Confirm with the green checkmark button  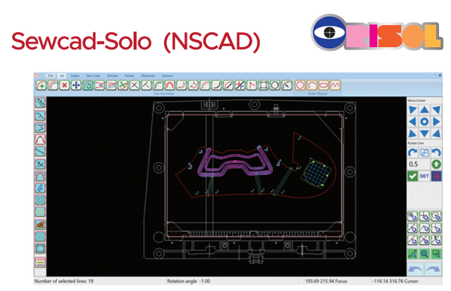pos(412,176)
